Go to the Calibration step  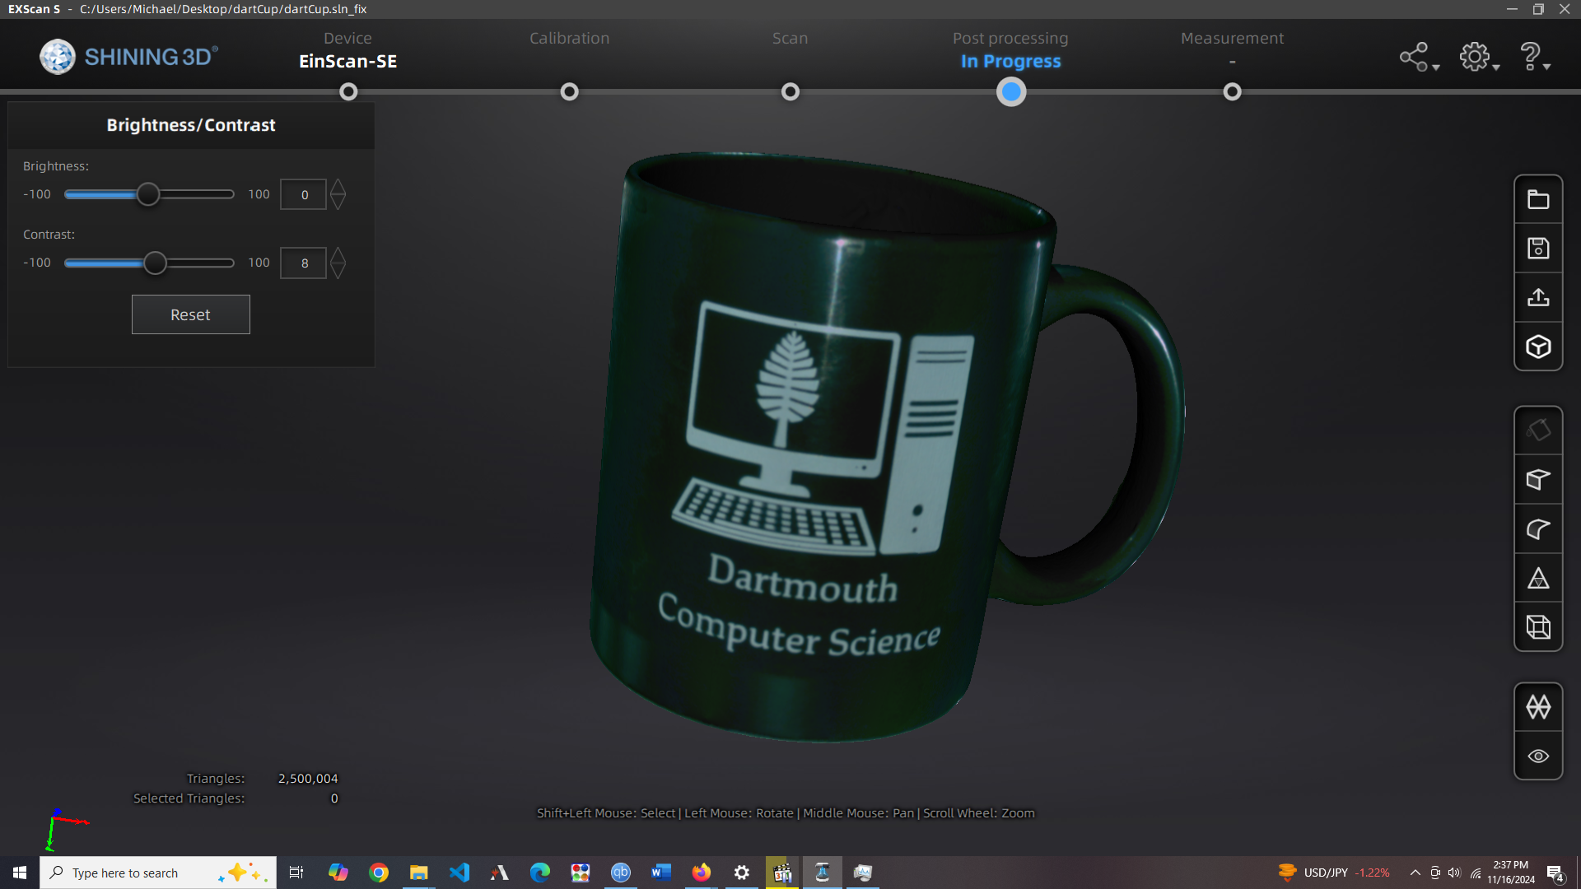pyautogui.click(x=569, y=39)
